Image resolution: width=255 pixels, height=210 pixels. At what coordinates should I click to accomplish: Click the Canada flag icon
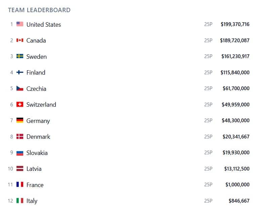20,41
